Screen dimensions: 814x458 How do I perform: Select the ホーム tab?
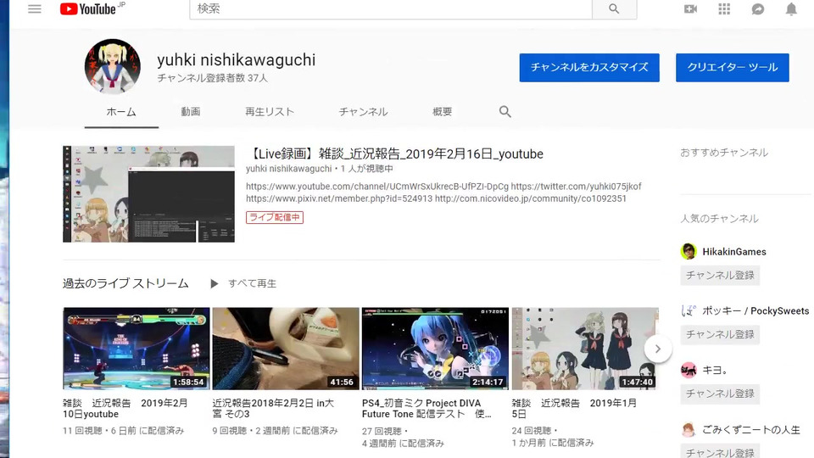[x=121, y=112]
